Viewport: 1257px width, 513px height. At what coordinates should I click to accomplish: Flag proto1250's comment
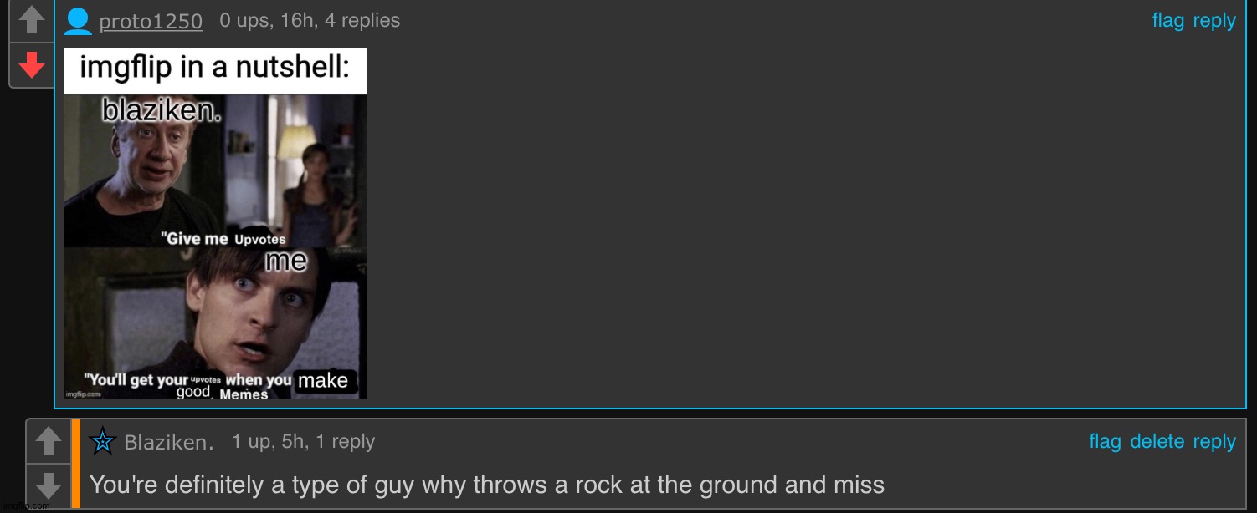1167,21
